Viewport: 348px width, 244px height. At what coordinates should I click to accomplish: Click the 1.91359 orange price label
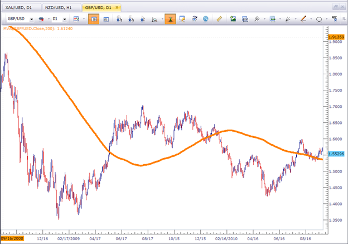[336, 37]
